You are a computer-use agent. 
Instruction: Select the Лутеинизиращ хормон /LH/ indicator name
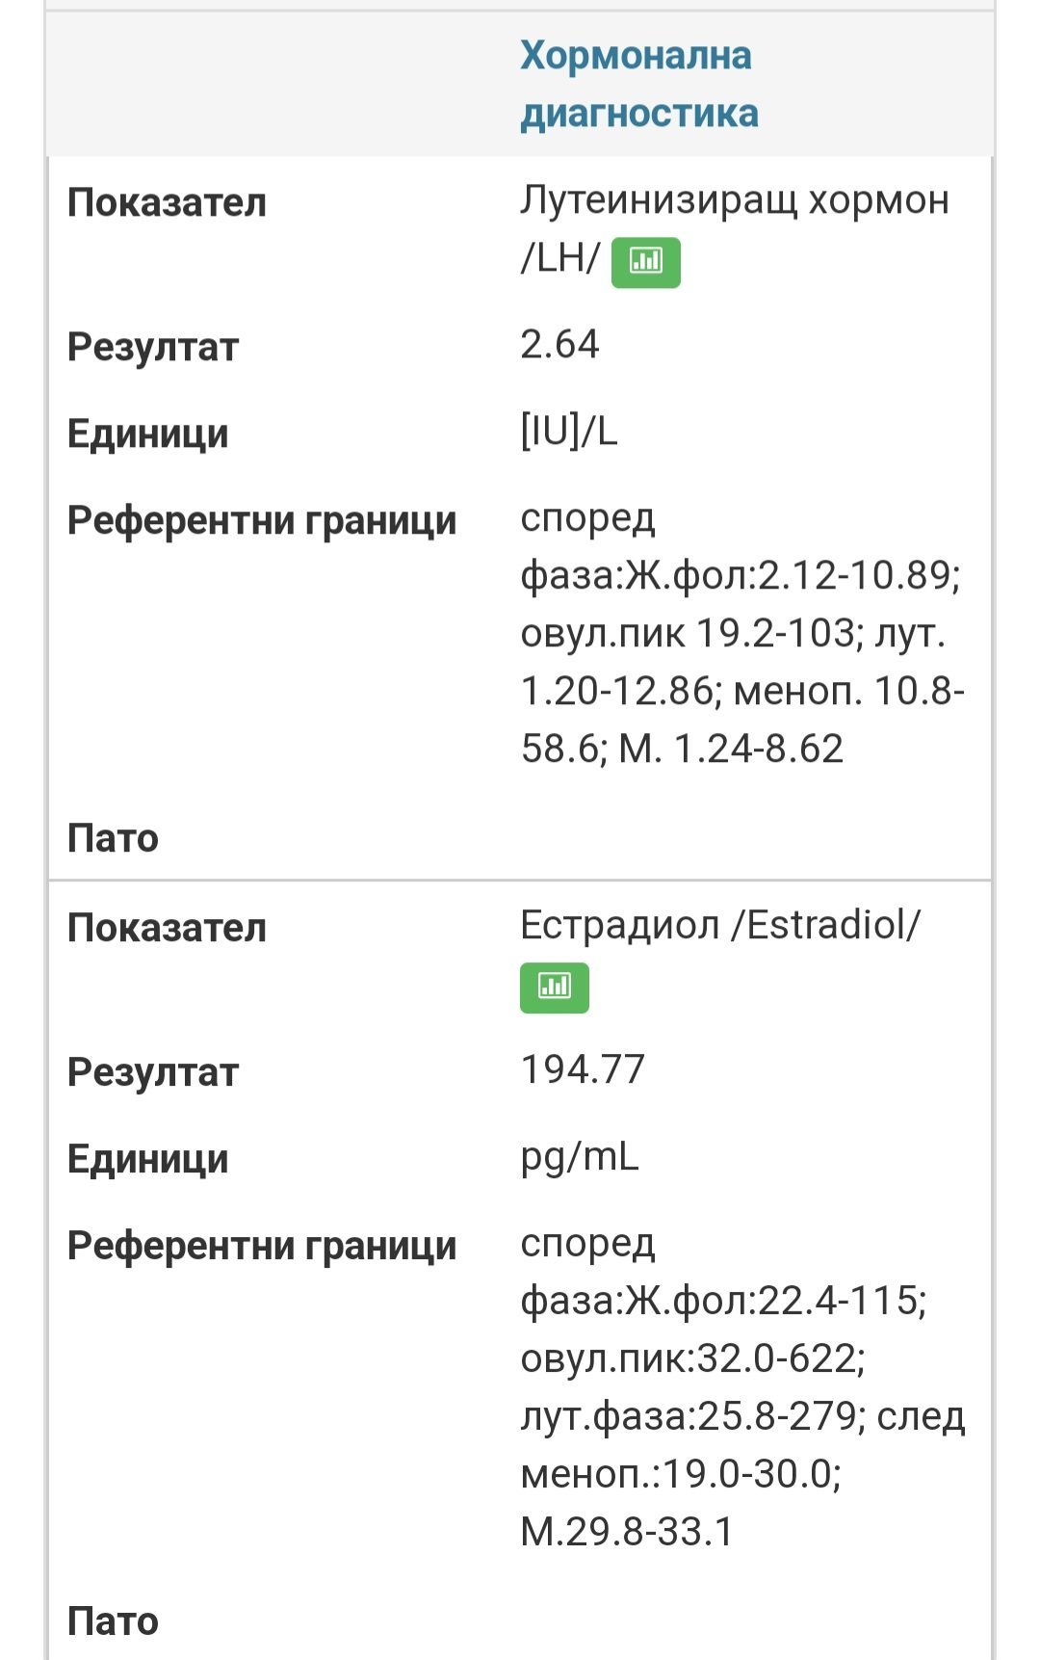pos(735,228)
